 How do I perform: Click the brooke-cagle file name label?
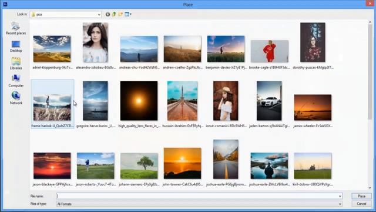tap(270, 68)
